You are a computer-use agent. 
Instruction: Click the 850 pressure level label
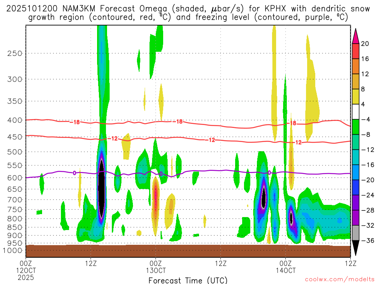coord(15,227)
